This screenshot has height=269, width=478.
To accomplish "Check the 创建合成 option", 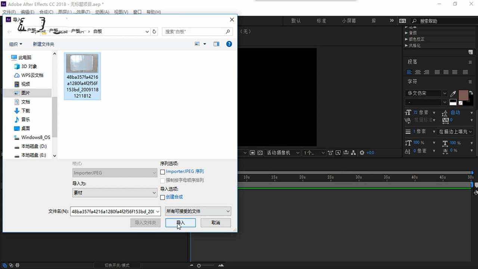I will [x=163, y=197].
